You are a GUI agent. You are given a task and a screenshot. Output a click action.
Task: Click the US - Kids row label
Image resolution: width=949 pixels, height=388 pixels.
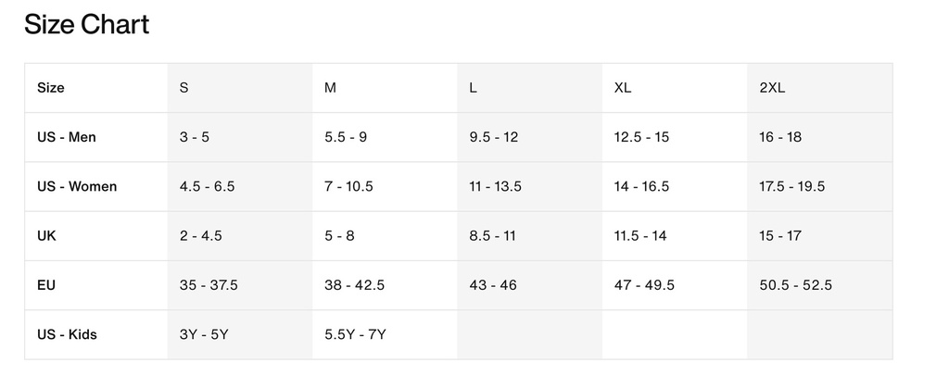[67, 334]
